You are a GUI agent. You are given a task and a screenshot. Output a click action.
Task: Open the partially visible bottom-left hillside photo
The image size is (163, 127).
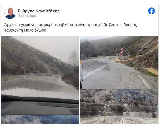click(x=40, y=120)
